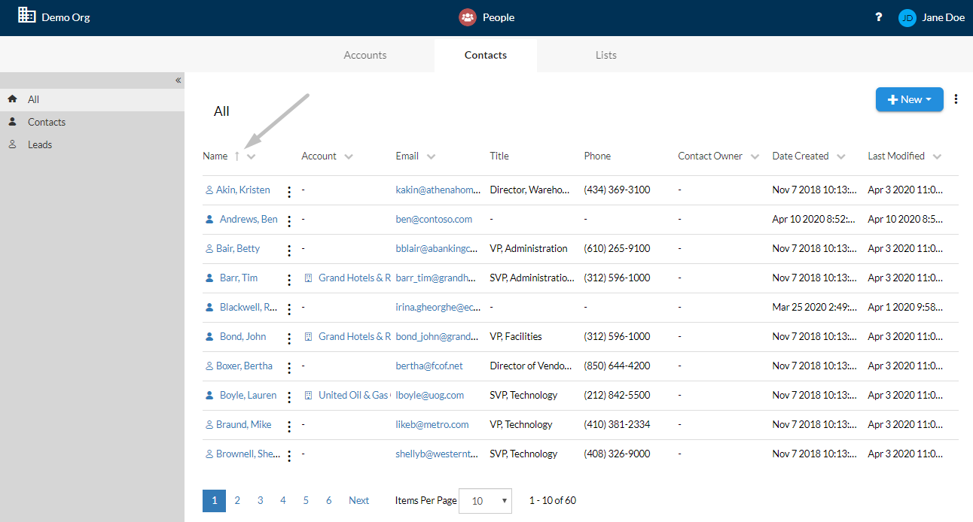Click the New button
This screenshot has height=522, width=973.
point(910,99)
